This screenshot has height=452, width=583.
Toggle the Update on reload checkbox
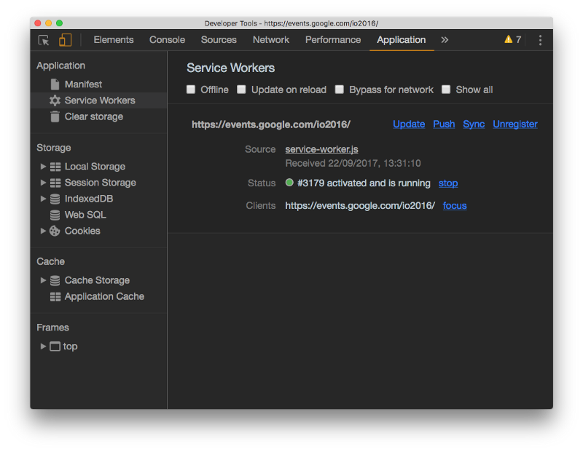[x=241, y=90]
